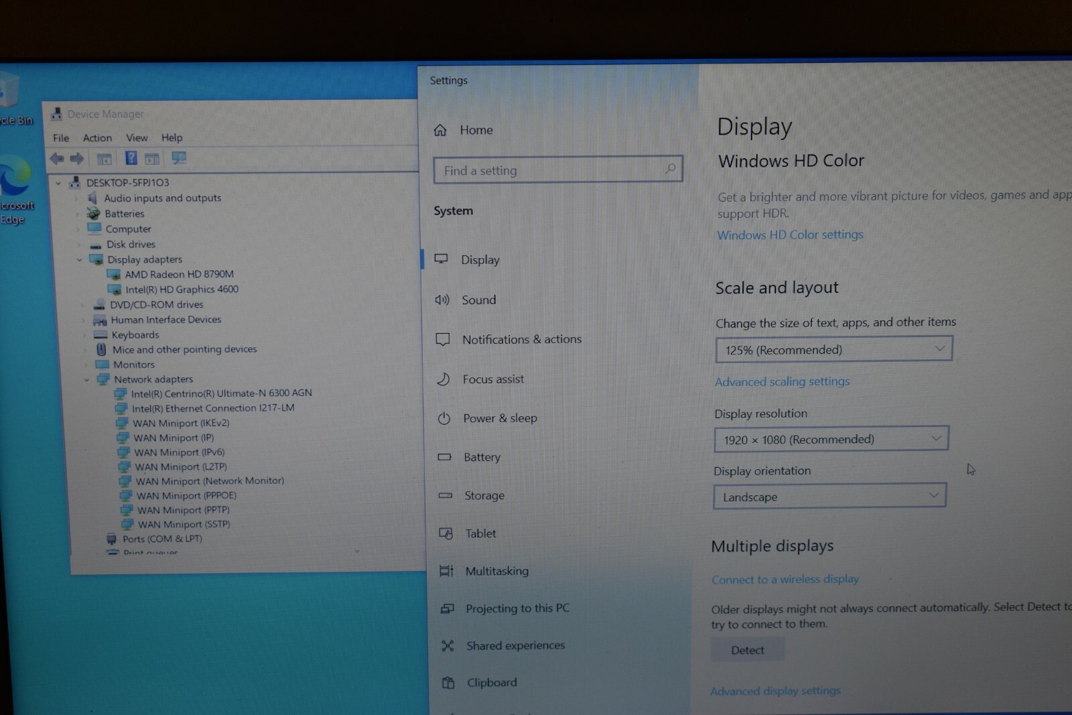The width and height of the screenshot is (1072, 715).
Task: Expand the Monitors tree node
Action: point(85,365)
